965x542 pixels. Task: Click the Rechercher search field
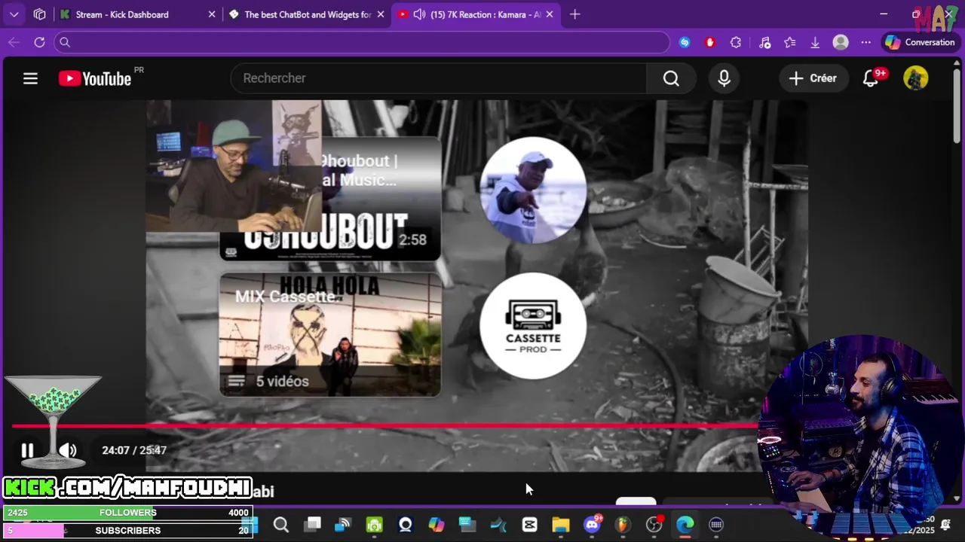439,78
